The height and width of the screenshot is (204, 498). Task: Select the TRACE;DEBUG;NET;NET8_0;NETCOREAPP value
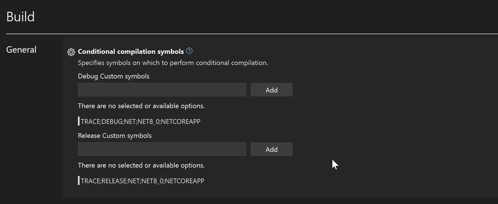(x=140, y=121)
